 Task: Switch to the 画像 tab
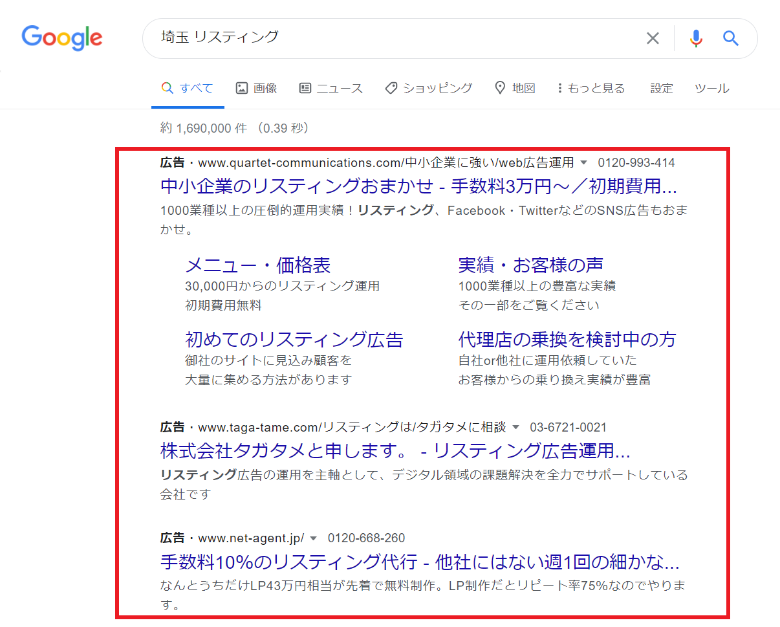[x=257, y=88]
